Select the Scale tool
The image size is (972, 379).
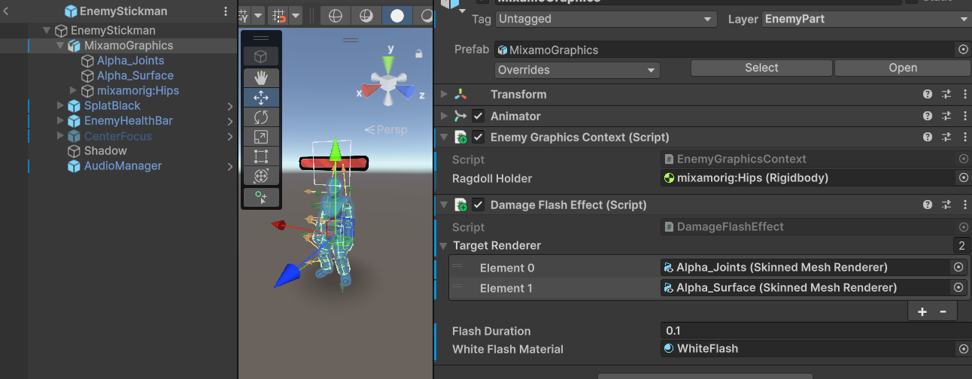(261, 137)
